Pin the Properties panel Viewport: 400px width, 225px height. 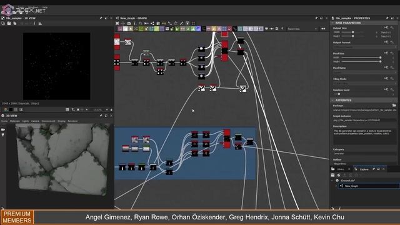tap(387, 18)
